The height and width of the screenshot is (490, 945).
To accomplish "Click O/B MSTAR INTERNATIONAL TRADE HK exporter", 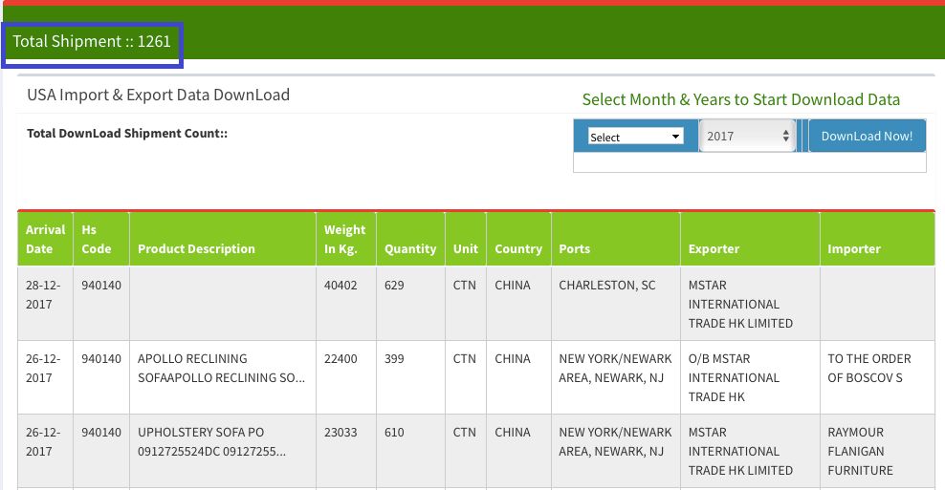I will [734, 377].
